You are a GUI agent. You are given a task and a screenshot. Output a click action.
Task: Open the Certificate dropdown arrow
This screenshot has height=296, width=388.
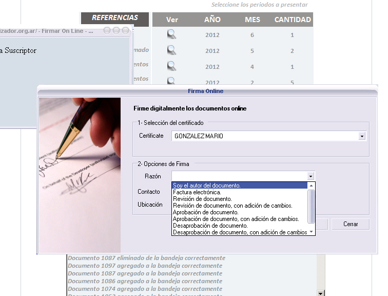pos(362,136)
